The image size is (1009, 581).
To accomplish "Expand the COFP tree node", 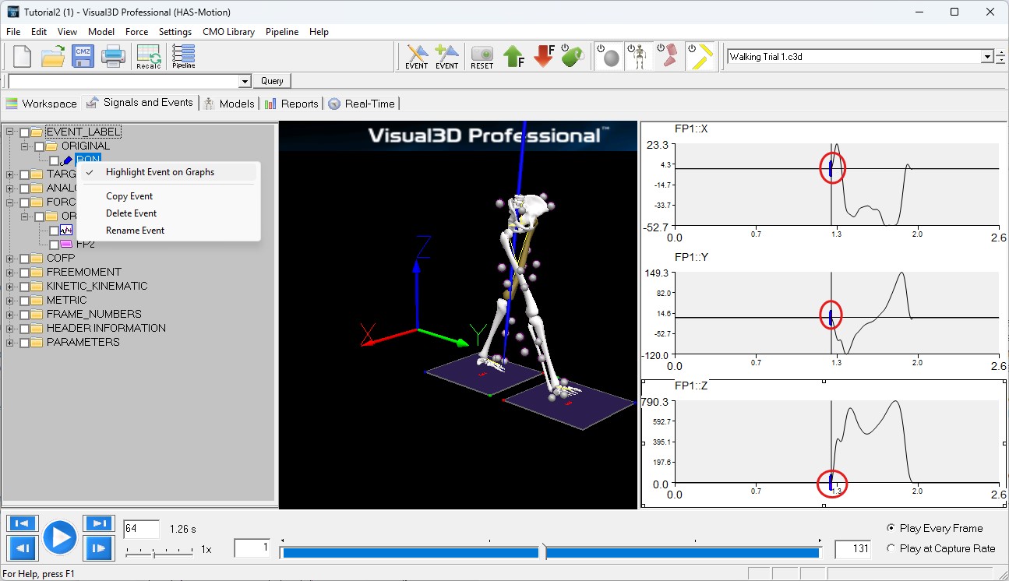I will coord(10,259).
